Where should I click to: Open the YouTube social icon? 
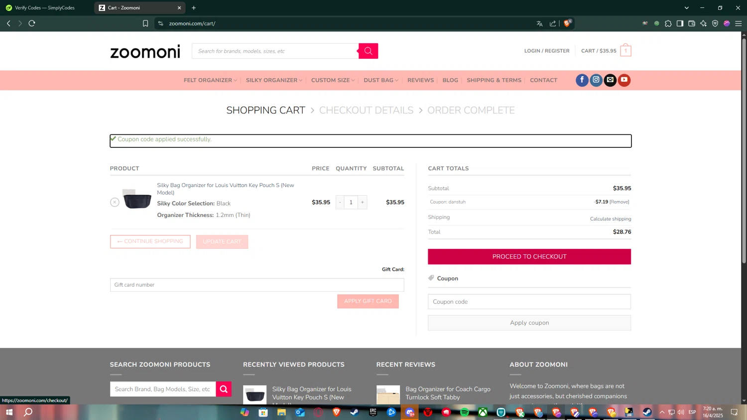click(624, 80)
